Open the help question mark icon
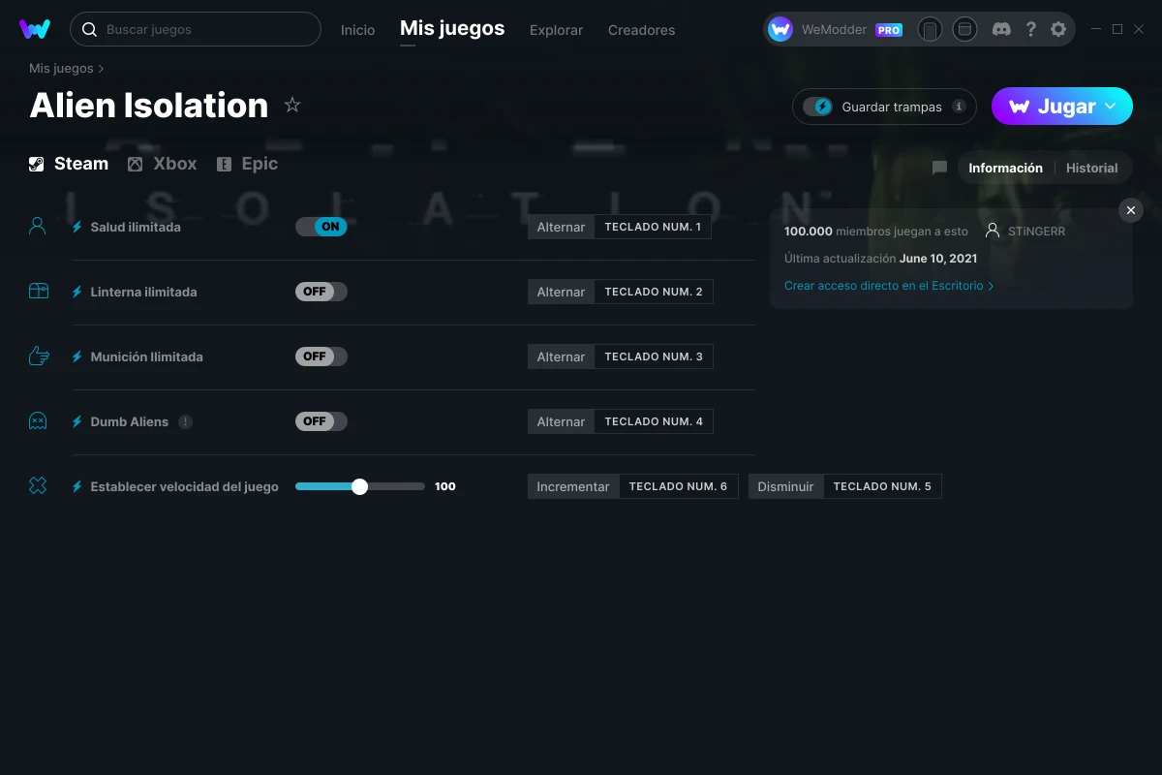The width and height of the screenshot is (1162, 775). click(x=1030, y=29)
